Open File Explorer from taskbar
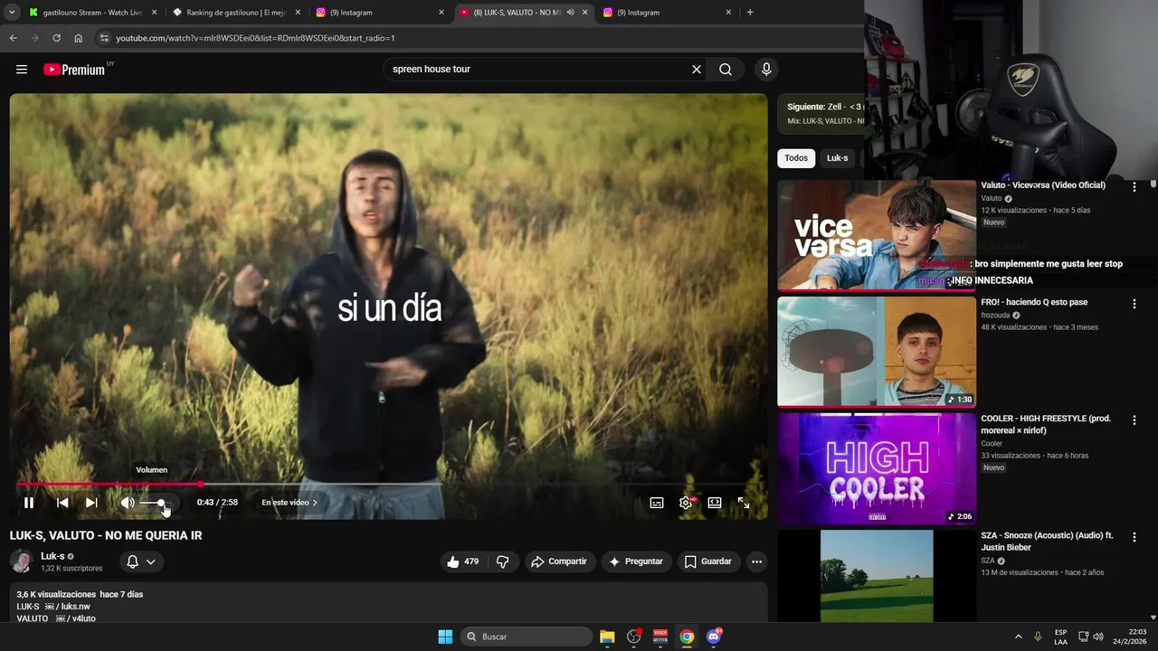This screenshot has height=651, width=1158. tap(607, 637)
